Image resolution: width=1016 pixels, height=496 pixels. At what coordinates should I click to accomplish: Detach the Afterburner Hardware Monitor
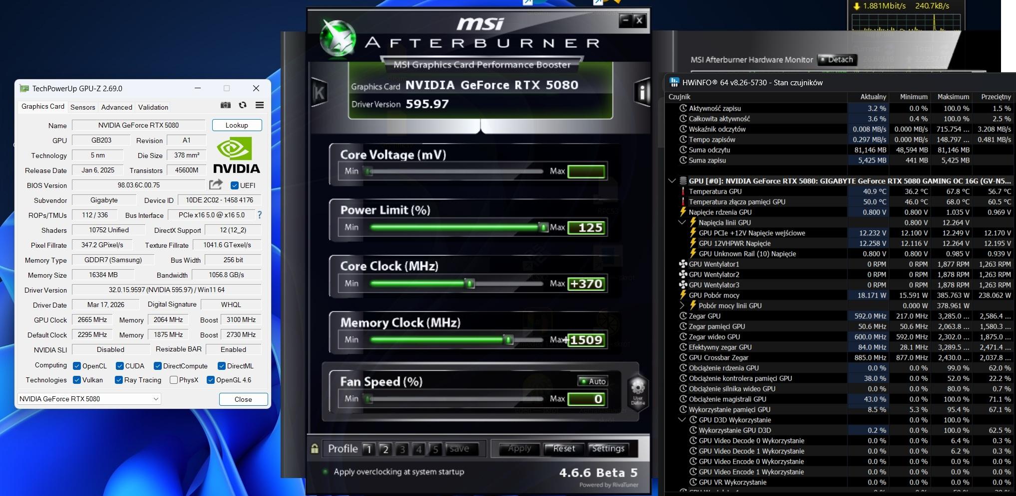tap(837, 60)
